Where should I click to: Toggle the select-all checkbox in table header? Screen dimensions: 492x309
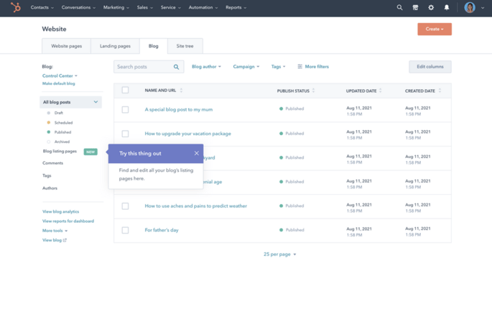[125, 91]
